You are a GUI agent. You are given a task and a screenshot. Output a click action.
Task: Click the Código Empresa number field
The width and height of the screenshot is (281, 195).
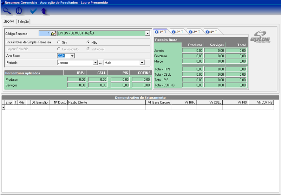click(x=44, y=34)
